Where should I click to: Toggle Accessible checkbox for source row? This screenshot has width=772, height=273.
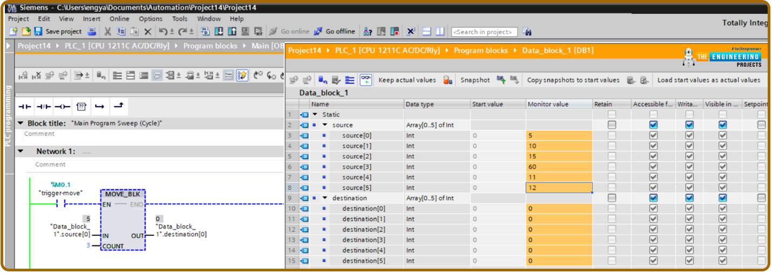[x=653, y=125]
